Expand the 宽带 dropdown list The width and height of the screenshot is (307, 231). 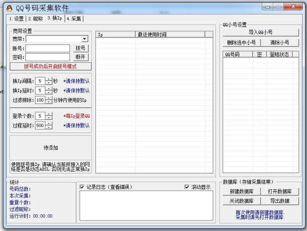pos(84,39)
